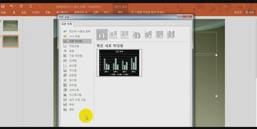Select 3-D column chart subtype icon
Image resolution: width=257 pixels, height=129 pixels.
tap(171, 35)
